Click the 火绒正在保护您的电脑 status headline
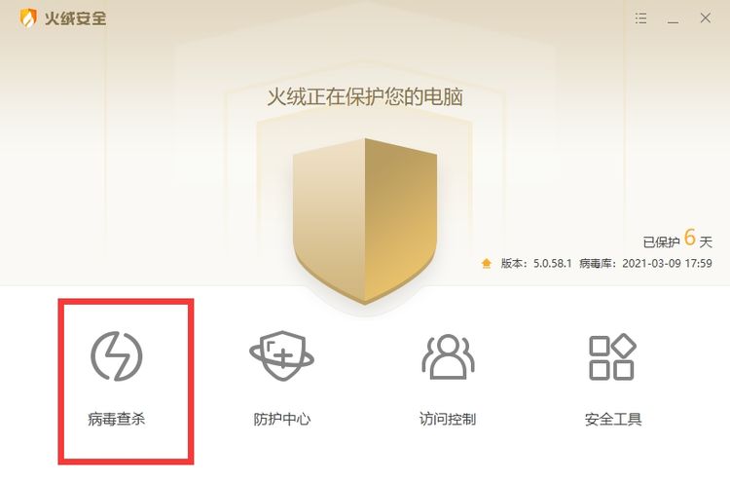 click(365, 97)
